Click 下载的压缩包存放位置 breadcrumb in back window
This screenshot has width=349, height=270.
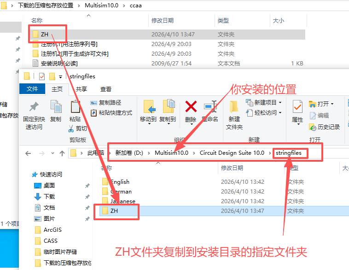point(46,6)
